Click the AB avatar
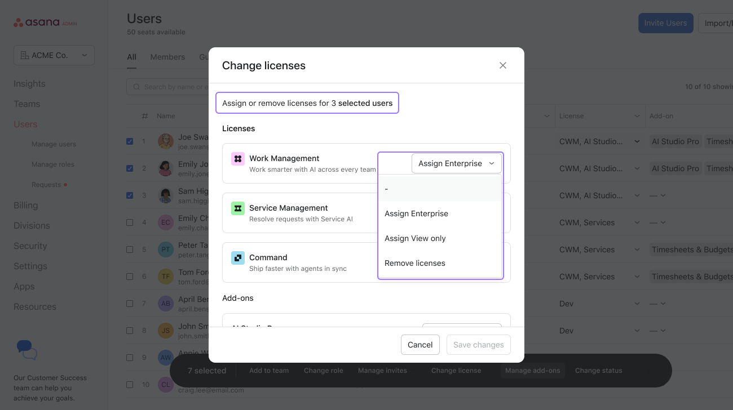This screenshot has width=733, height=410. point(166,304)
